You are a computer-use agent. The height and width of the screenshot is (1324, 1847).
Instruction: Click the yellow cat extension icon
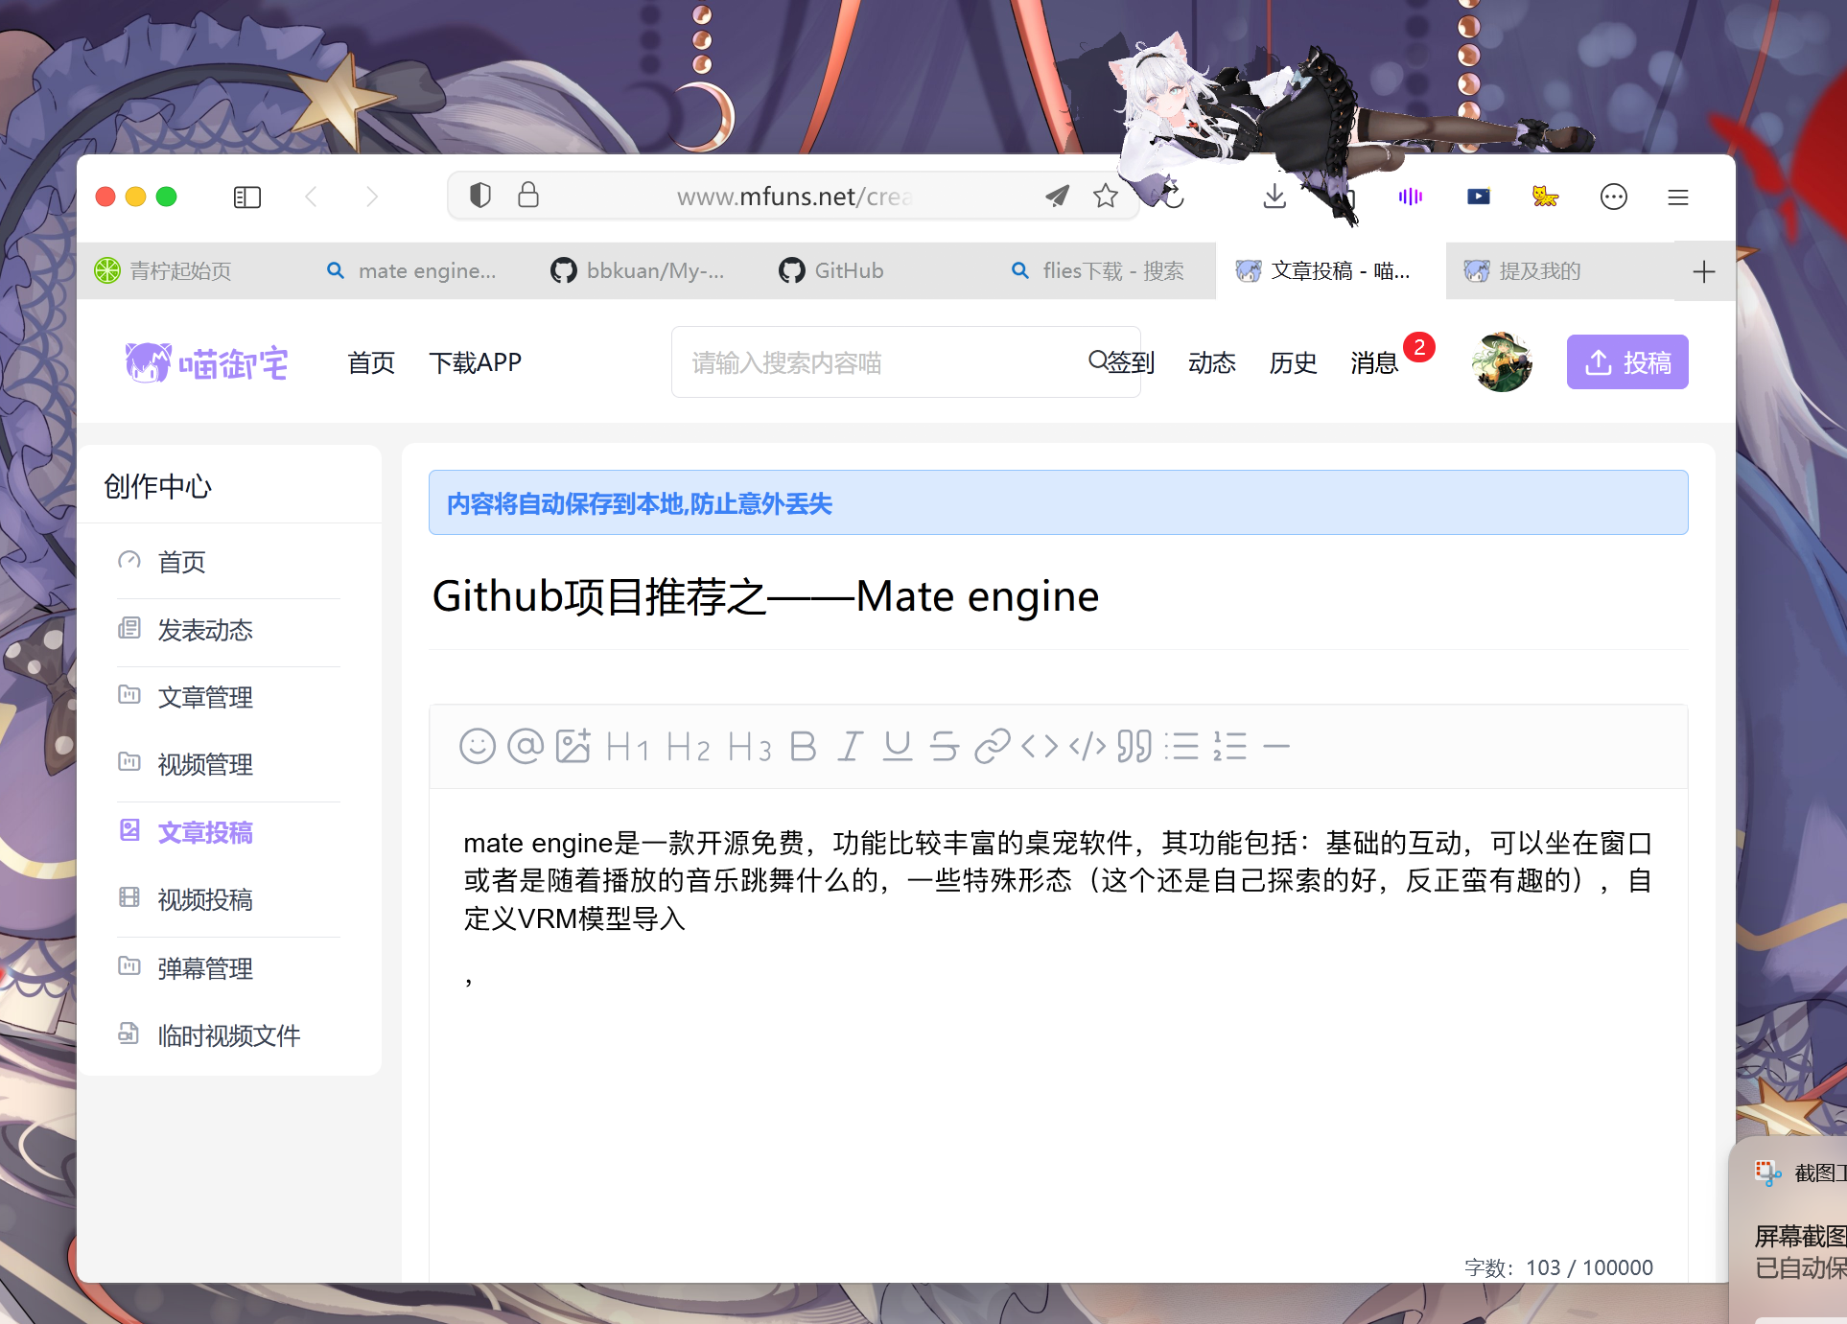click(1544, 196)
